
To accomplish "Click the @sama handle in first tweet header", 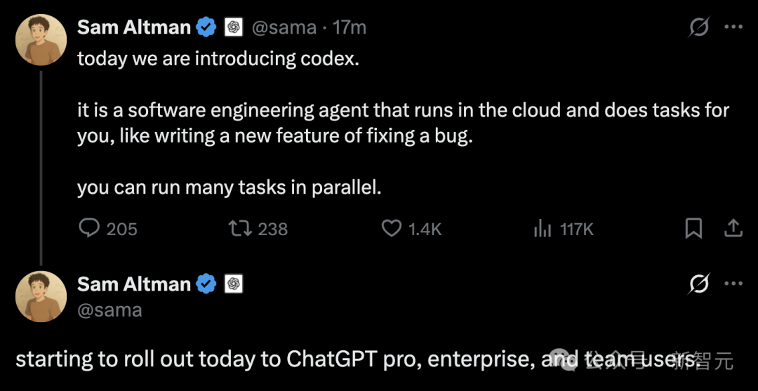I will point(284,28).
